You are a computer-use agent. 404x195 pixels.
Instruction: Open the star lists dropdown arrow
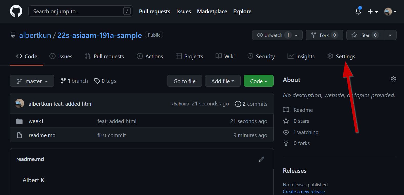tap(390, 35)
